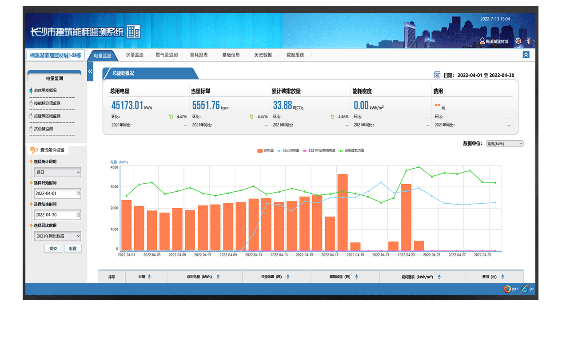Click the user profile icon 梅溪湖建材城
The height and width of the screenshot is (340, 566).
point(482,41)
